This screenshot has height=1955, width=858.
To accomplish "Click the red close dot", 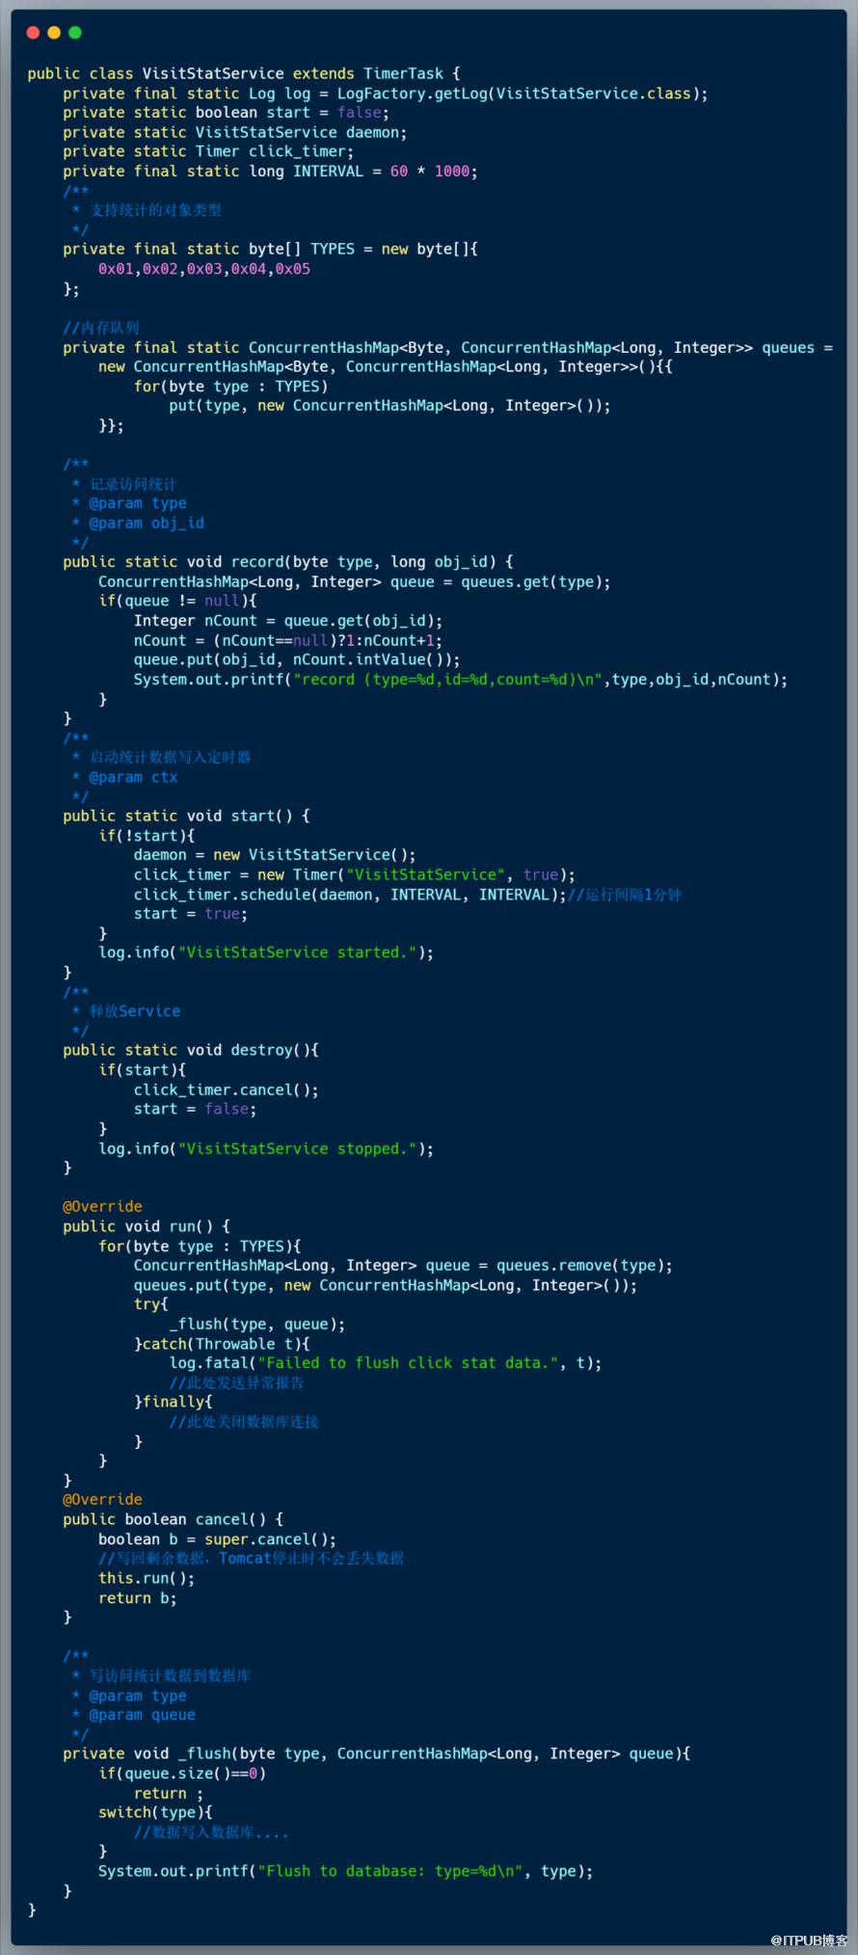I will pyautogui.click(x=33, y=33).
